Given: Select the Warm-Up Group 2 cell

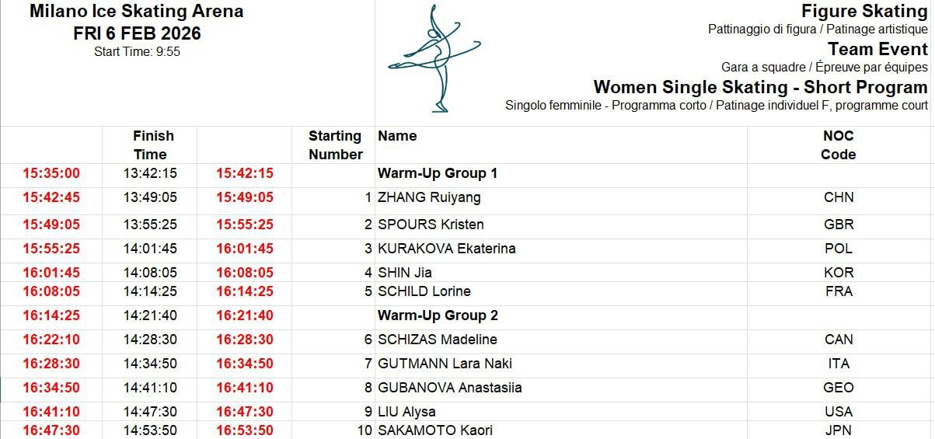Looking at the screenshot, I should click(x=438, y=315).
